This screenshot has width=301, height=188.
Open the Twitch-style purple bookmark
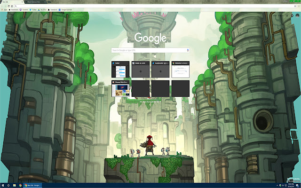click(24, 9)
